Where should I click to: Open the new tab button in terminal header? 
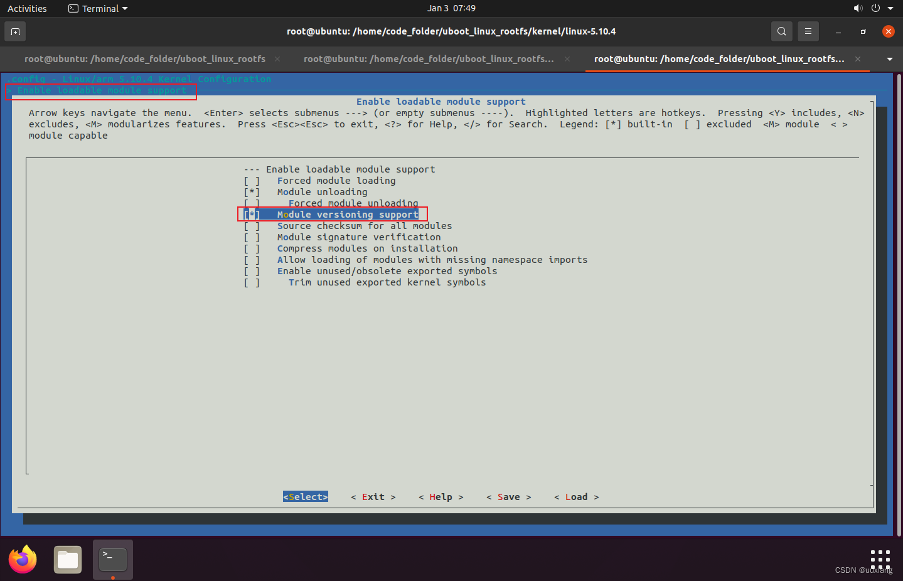point(15,31)
